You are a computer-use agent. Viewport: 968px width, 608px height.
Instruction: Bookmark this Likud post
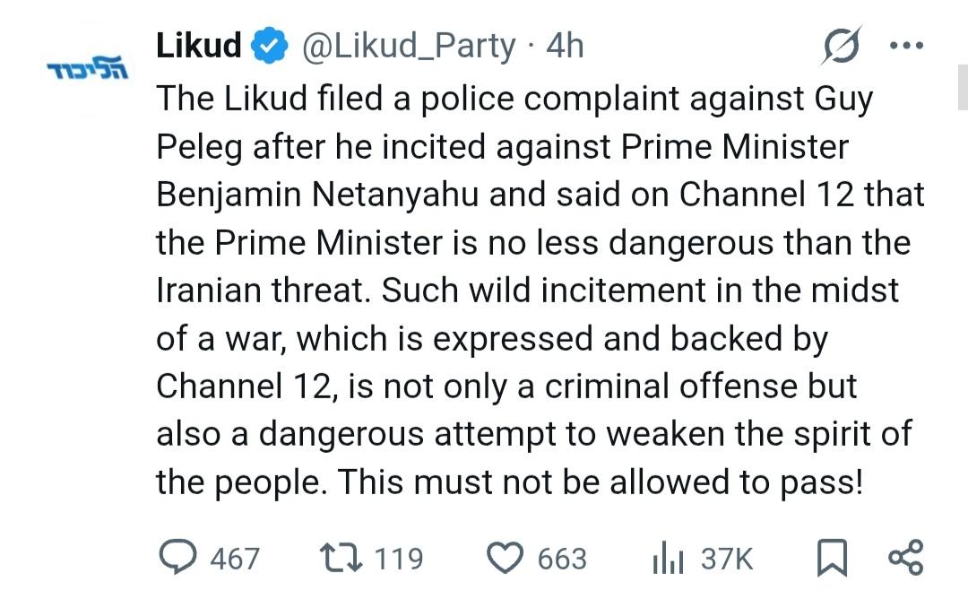point(833,558)
